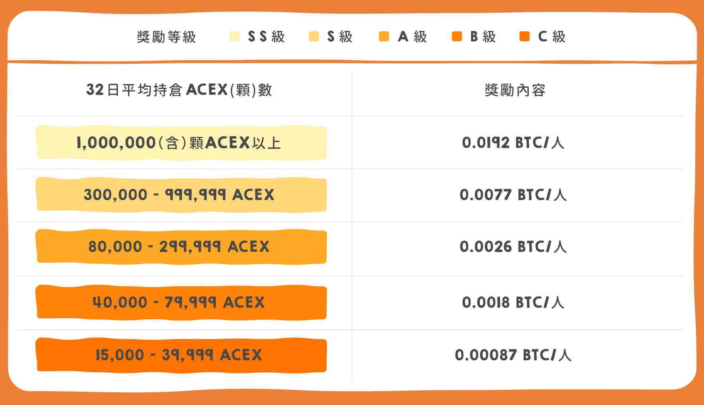
Task: Select the 0.00087 BTC/人 reward value
Action: (513, 355)
